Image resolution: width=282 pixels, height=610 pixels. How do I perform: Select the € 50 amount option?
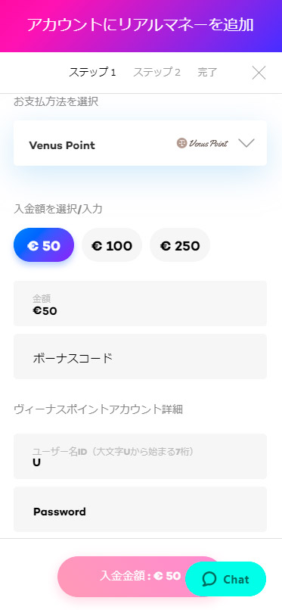point(44,245)
